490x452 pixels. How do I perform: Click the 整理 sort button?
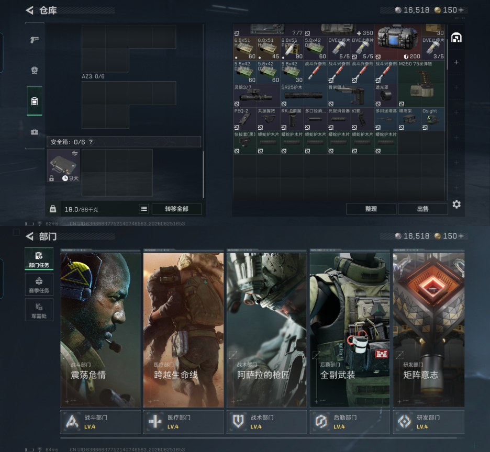(x=371, y=209)
